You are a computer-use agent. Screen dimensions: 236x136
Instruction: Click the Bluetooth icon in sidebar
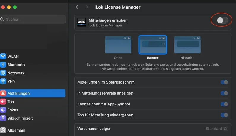pos(3,65)
